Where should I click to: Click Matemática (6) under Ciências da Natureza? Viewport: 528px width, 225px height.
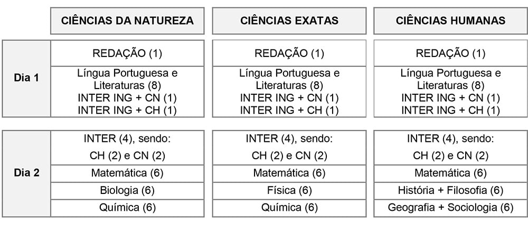pos(127,173)
